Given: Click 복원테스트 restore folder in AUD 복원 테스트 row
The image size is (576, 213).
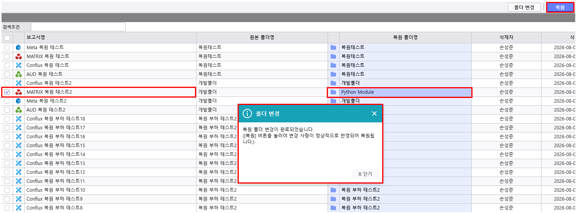Looking at the screenshot, I should [x=353, y=74].
